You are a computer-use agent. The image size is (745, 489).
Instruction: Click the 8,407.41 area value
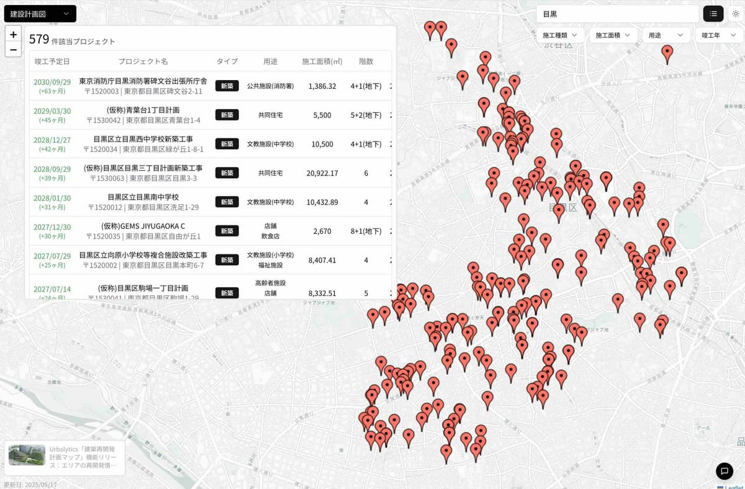[x=322, y=260]
